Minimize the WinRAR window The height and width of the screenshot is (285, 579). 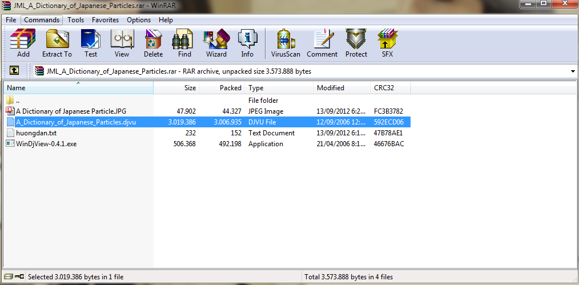529,3
